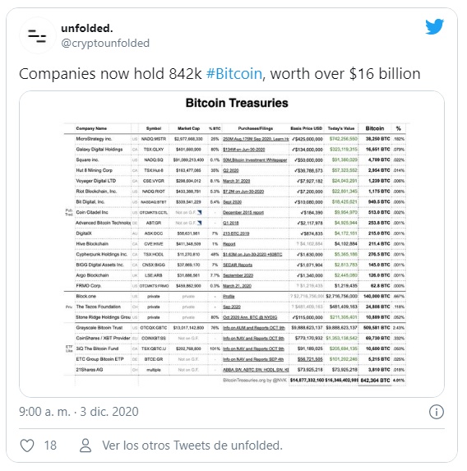Open Ver los otros Tweets de unfolded.

(x=192, y=446)
